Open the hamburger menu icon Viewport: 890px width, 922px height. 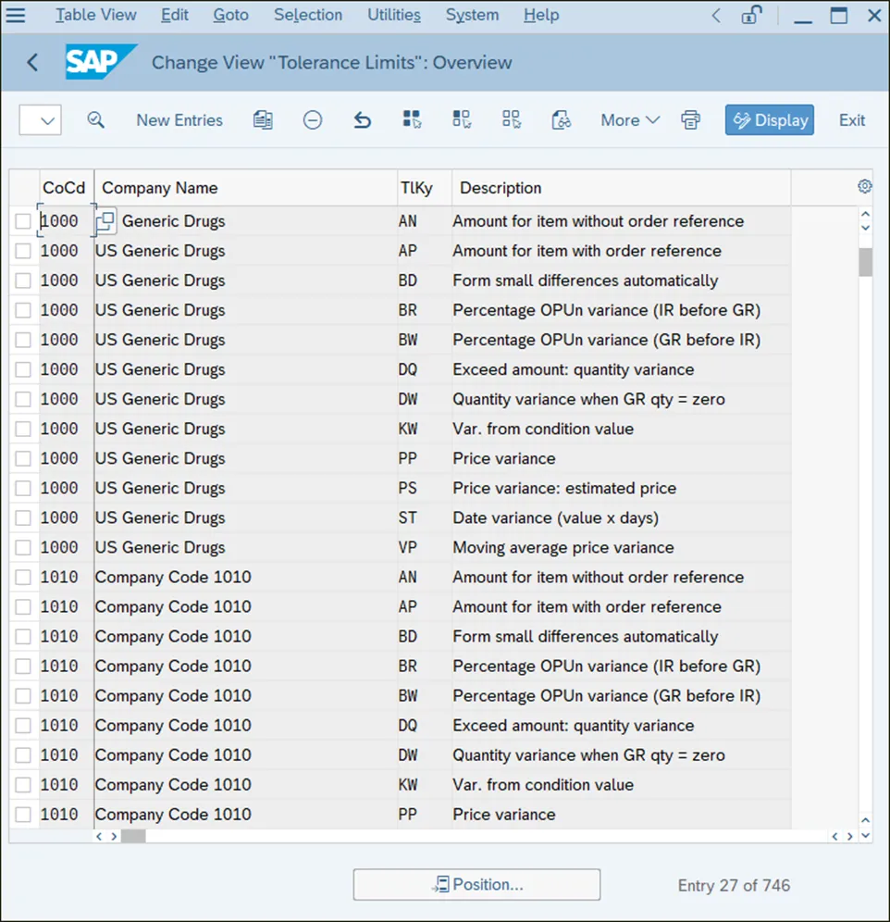[x=16, y=15]
